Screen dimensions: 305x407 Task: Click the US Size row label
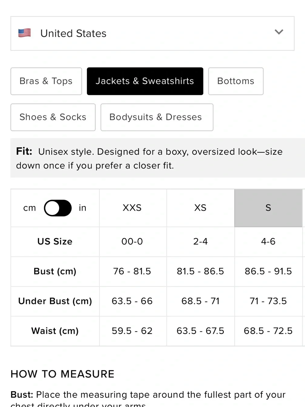click(55, 242)
